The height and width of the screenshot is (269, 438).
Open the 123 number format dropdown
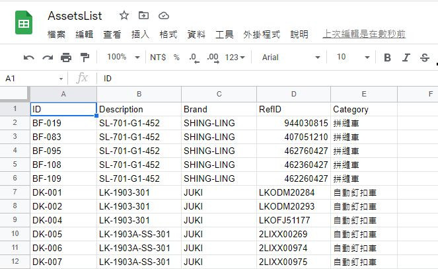click(x=235, y=58)
